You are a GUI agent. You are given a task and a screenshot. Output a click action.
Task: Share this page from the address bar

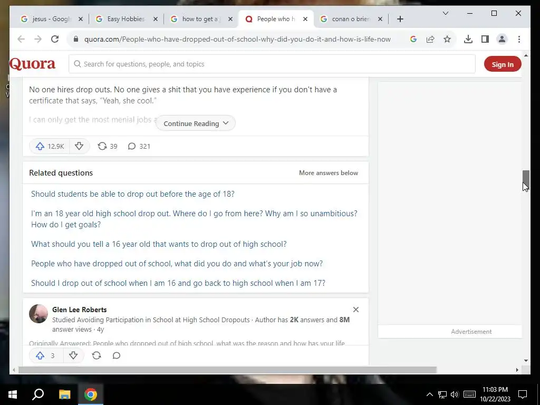pos(430,39)
